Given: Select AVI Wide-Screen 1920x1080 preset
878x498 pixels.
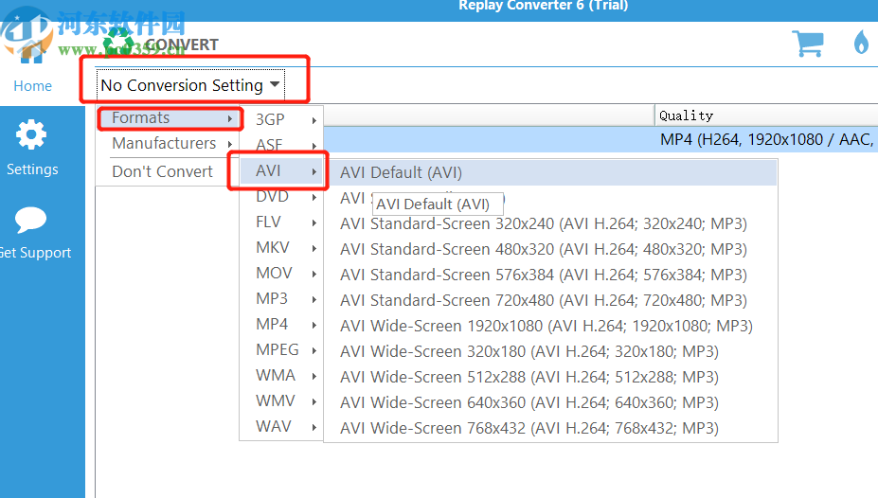Looking at the screenshot, I should [x=550, y=326].
